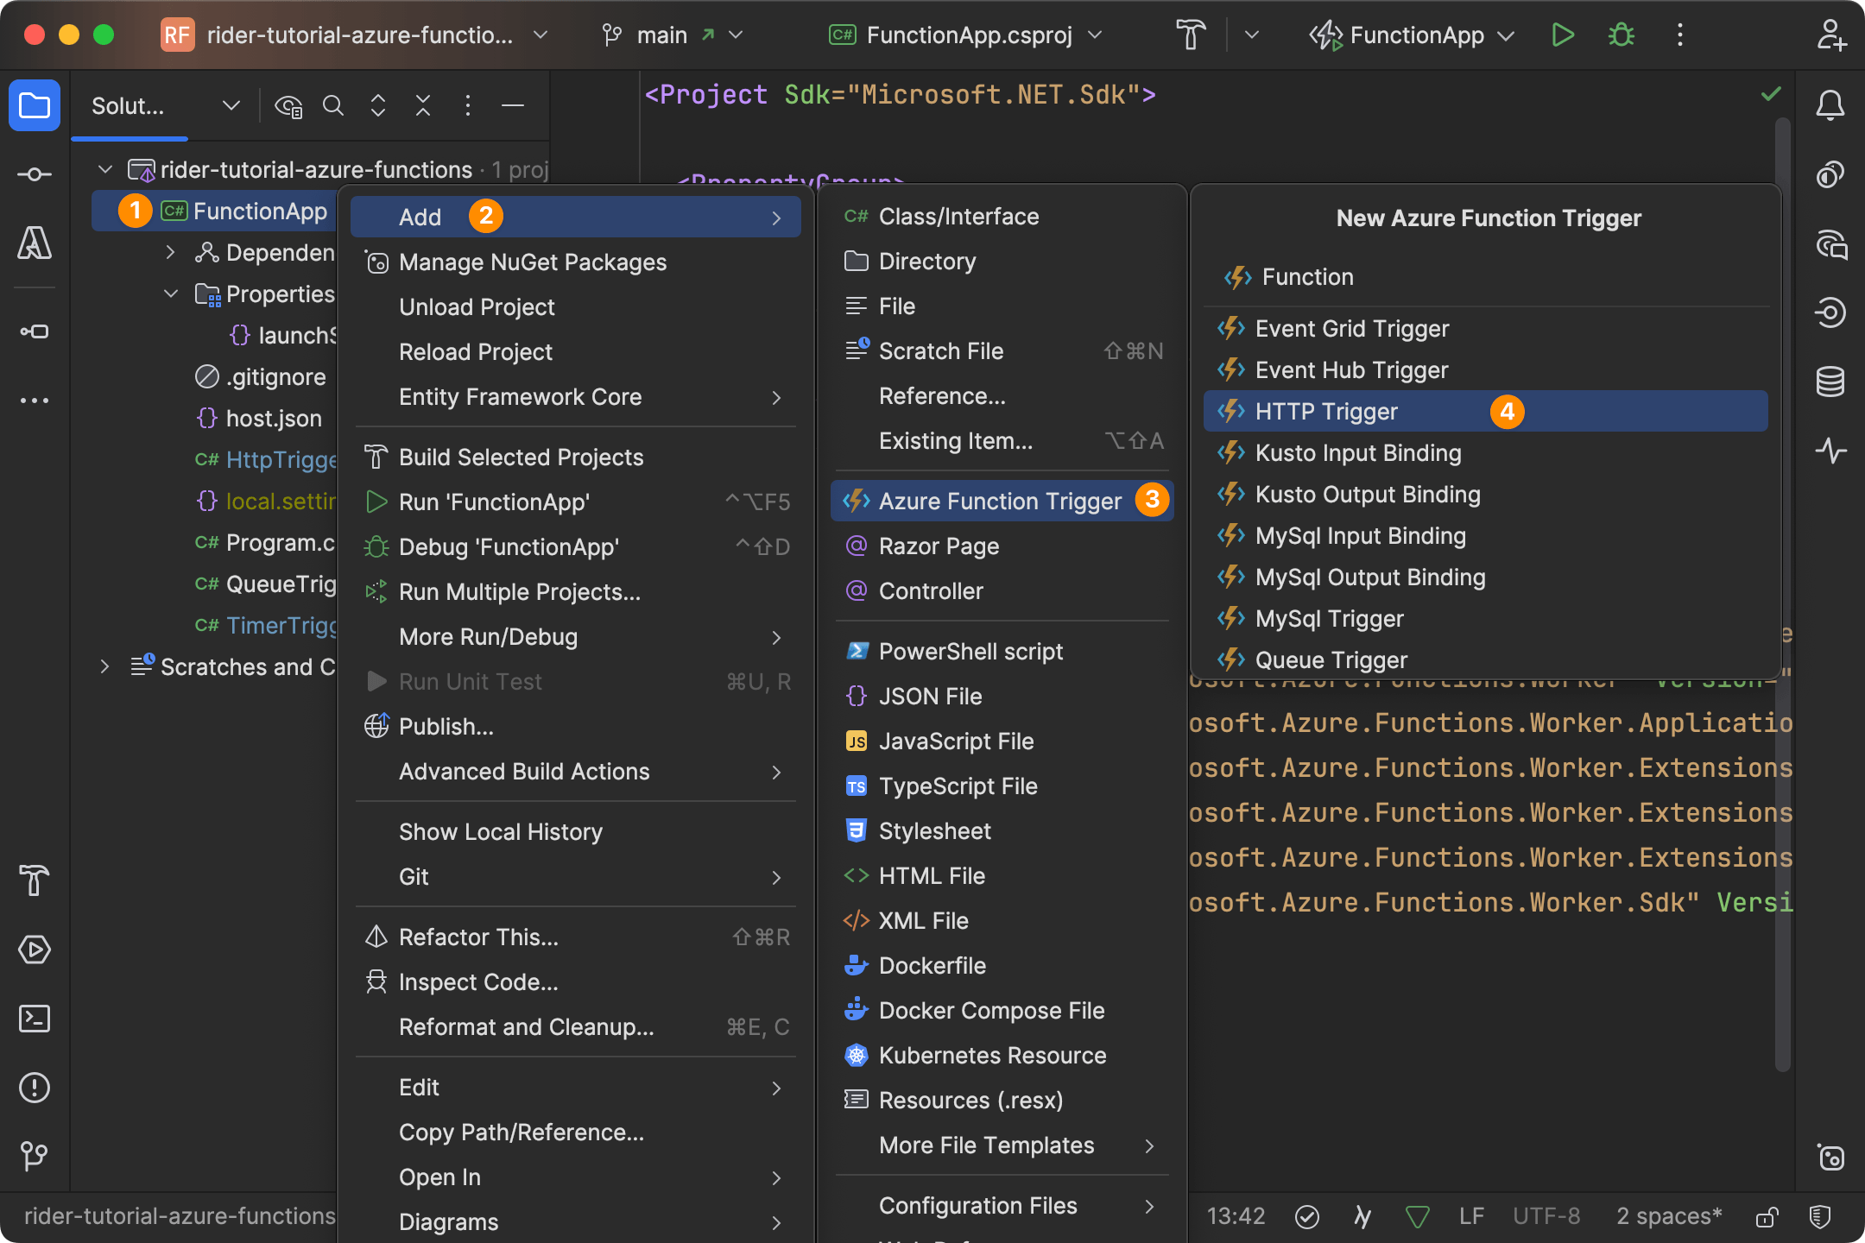The image size is (1865, 1243).
Task: Toggle the file write-lock in the status bar
Action: click(1764, 1216)
